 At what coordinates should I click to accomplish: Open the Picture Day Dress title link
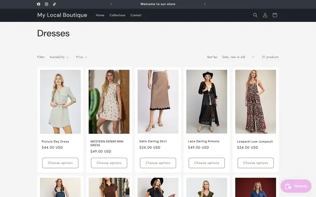click(55, 141)
